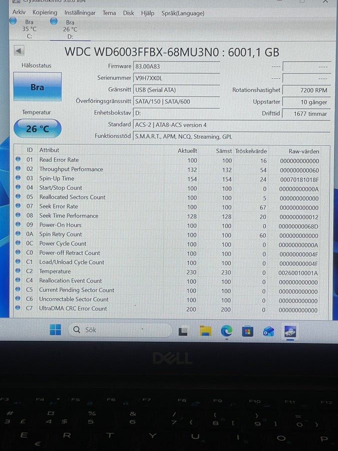Click status dot of Start/Stop Count

pos(18,187)
